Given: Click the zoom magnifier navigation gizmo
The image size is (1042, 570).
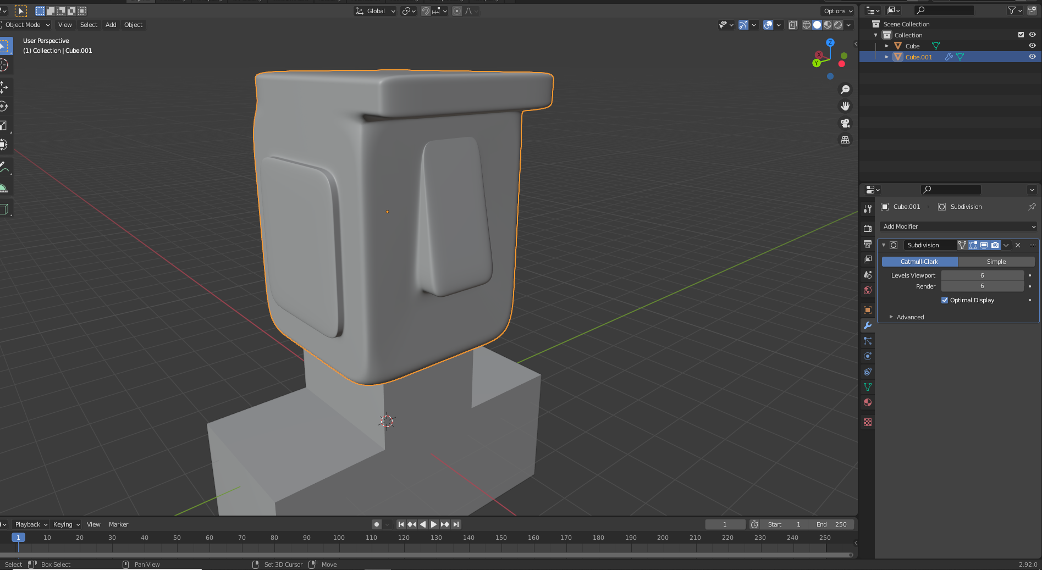Looking at the screenshot, I should [x=845, y=90].
